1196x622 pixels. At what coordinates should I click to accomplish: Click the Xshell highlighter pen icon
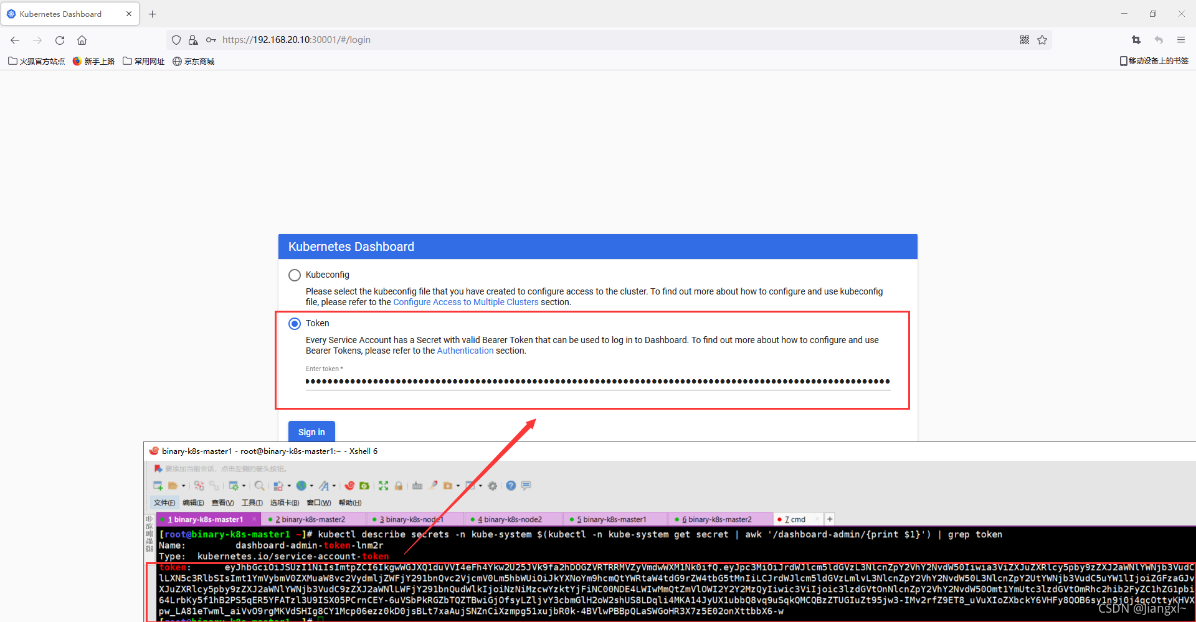[x=433, y=486]
